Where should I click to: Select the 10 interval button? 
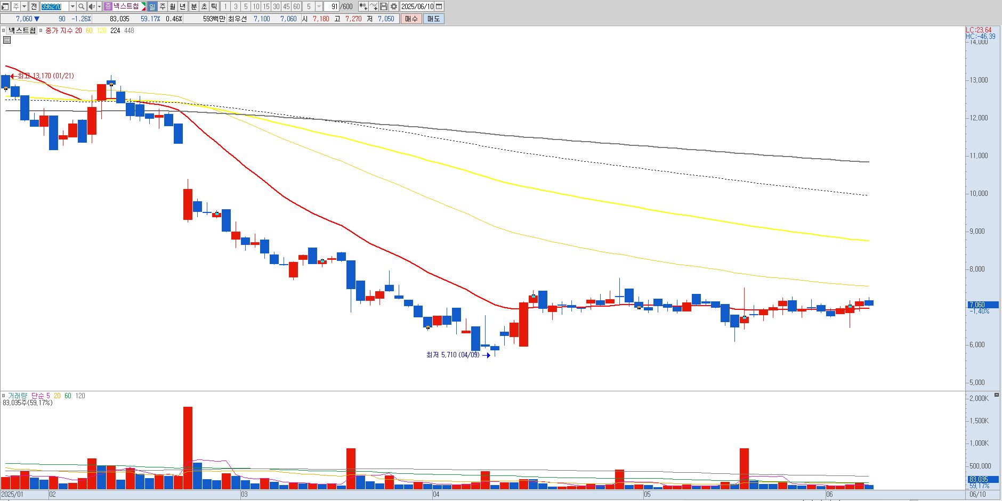tap(256, 6)
